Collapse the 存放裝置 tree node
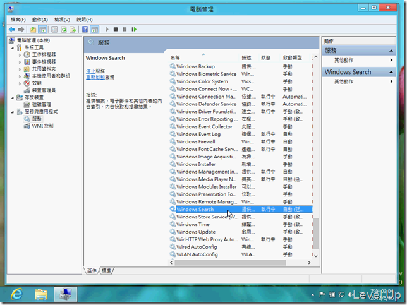Screen dimensions: 407x305 12,98
